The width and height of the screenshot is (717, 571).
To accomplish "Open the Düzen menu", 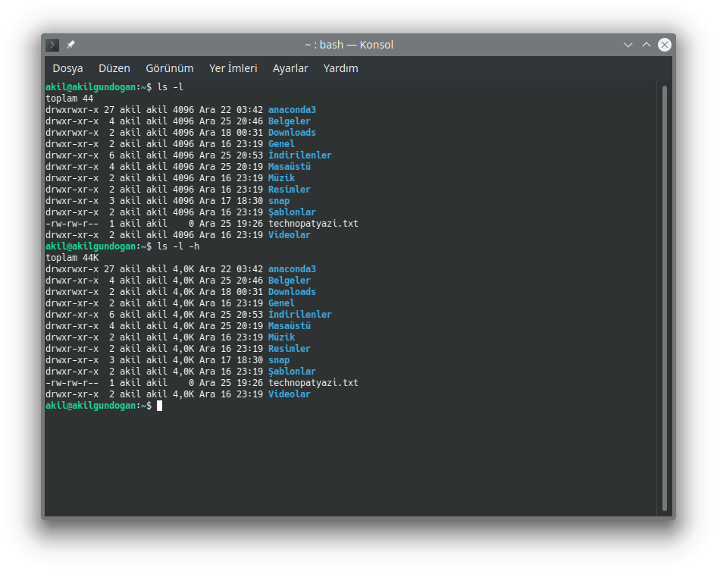I will (x=114, y=68).
